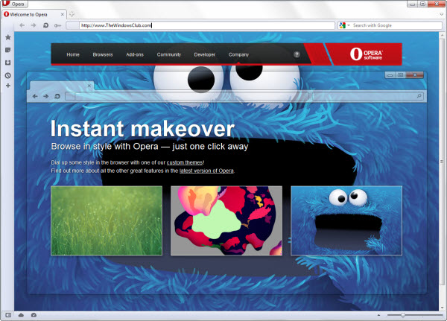
Task: Select the Welcome to Opera tab
Action: click(34, 15)
